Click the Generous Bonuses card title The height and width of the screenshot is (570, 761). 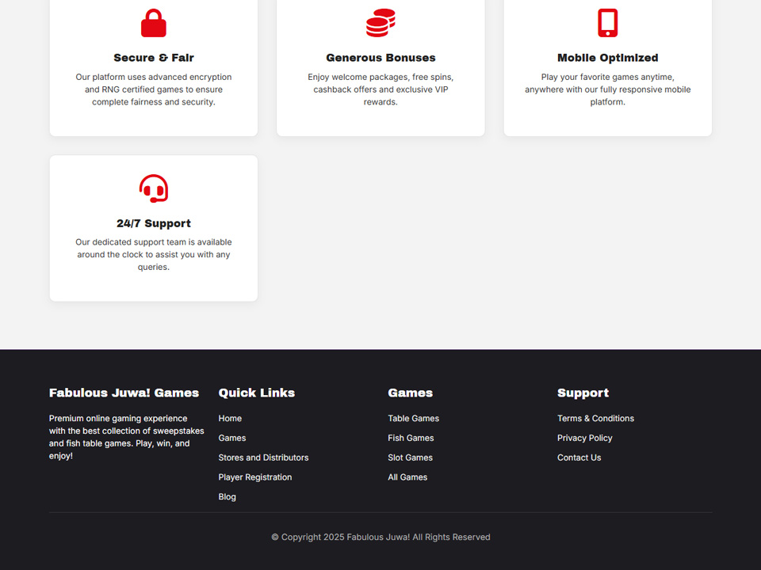tap(380, 58)
